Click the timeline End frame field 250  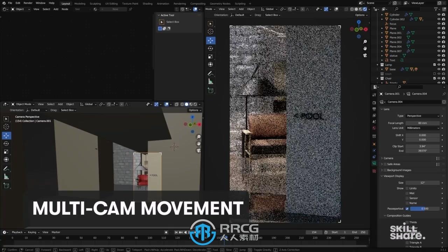pos(359,232)
